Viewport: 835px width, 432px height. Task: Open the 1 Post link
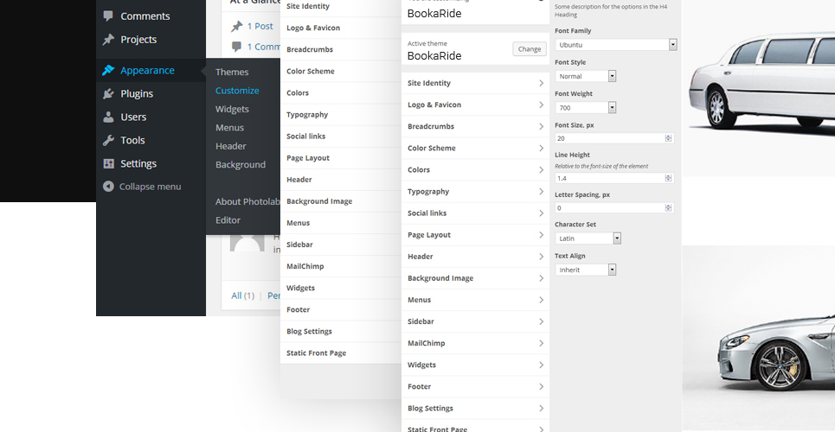(260, 26)
